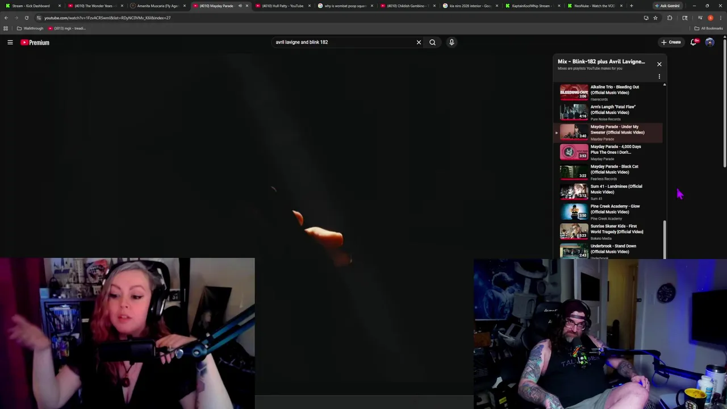Reload the page
Screen dimensions: 727x409
tap(26, 18)
